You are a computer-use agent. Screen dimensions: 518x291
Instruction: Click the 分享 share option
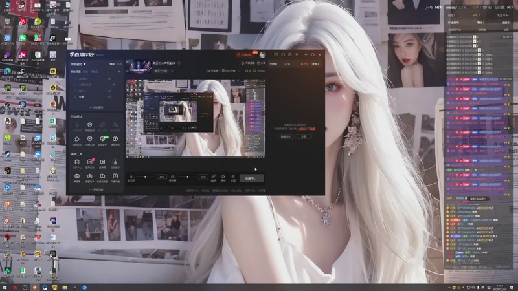tap(261, 63)
